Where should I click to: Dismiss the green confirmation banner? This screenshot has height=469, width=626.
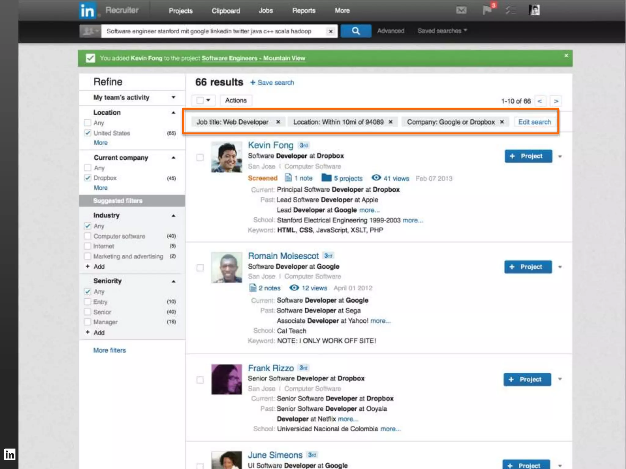pos(566,56)
